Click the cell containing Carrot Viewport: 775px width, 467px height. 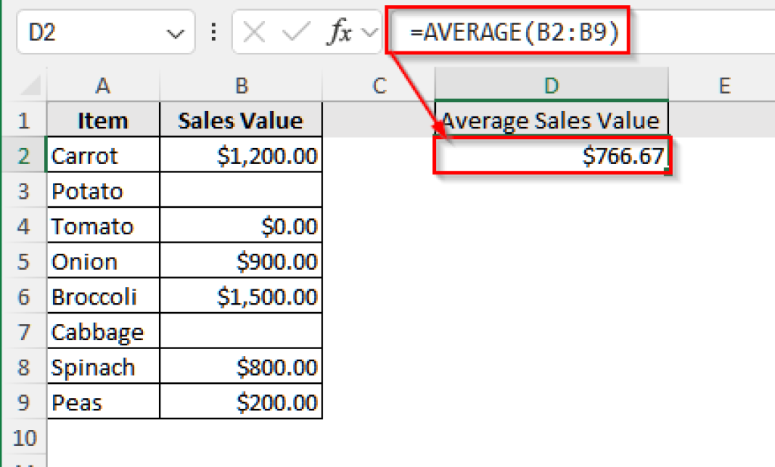103,155
